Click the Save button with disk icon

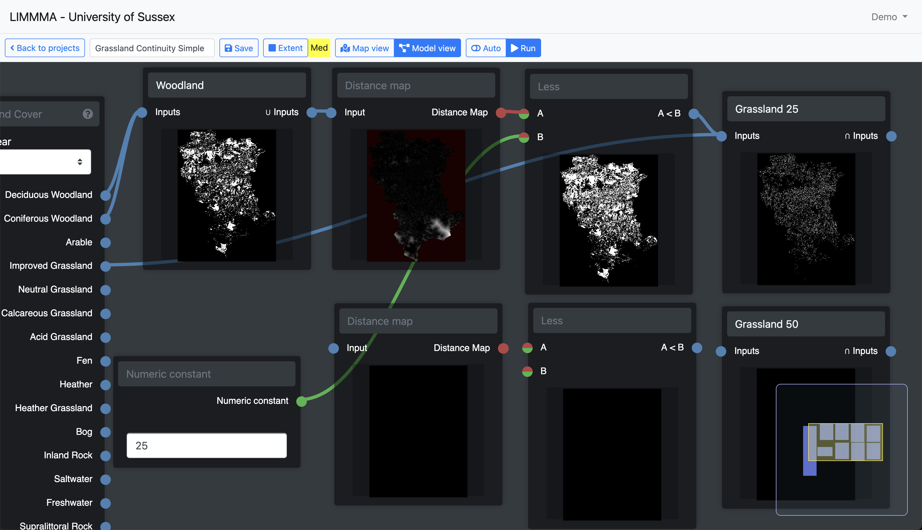(x=239, y=48)
